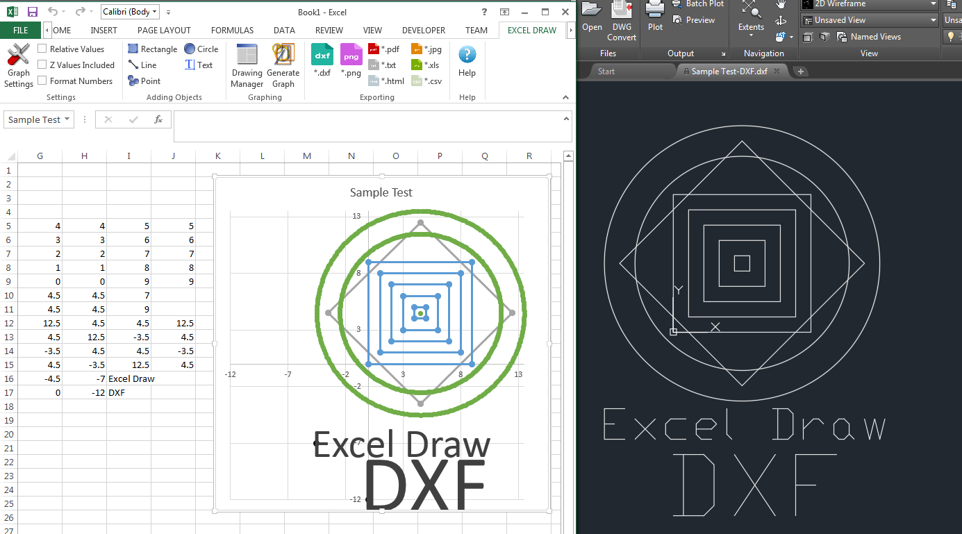Switch to the FORMULAS ribbon tab
This screenshot has width=962, height=534.
[x=232, y=30]
